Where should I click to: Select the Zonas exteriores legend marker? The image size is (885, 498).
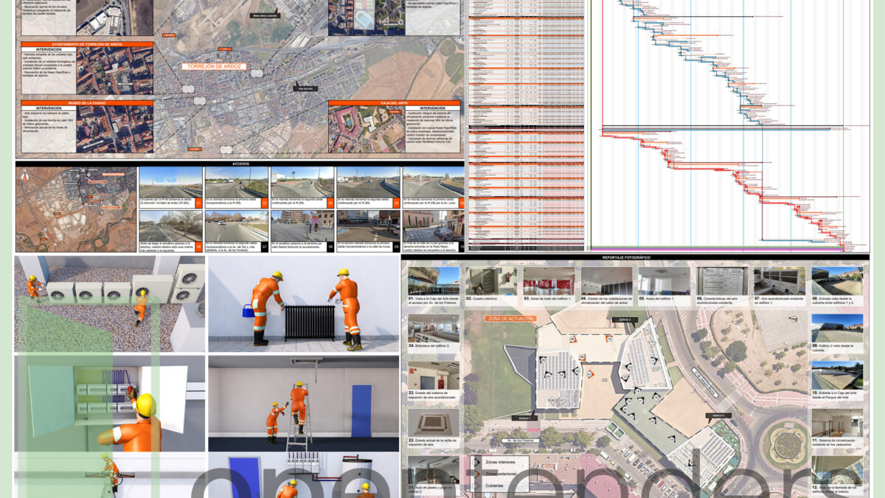478,473
